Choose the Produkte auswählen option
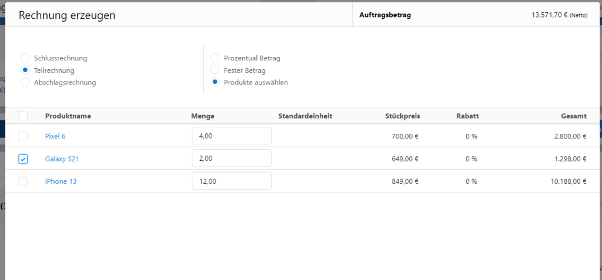Image resolution: width=602 pixels, height=280 pixels. click(x=215, y=82)
